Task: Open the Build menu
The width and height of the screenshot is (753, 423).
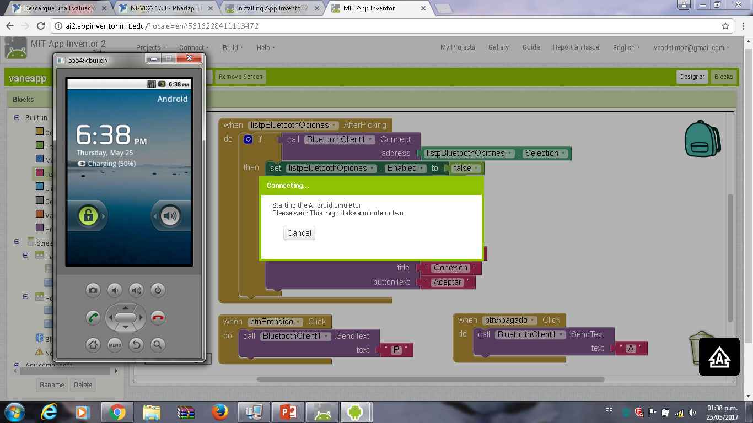Action: (x=233, y=47)
